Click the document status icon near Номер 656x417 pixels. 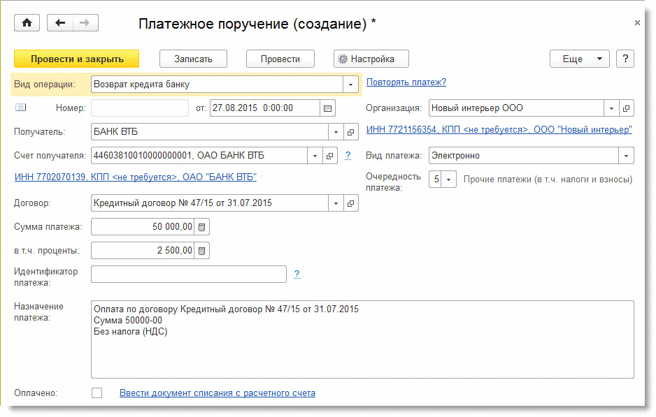[x=20, y=108]
